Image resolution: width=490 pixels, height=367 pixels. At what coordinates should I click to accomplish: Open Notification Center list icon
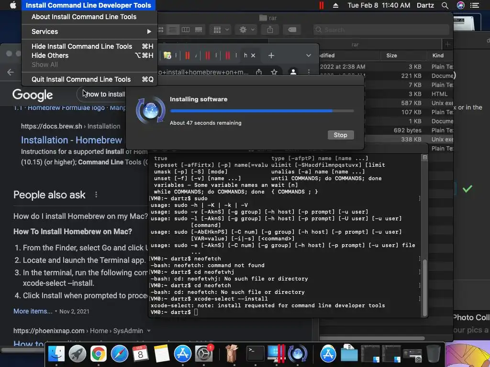click(475, 5)
